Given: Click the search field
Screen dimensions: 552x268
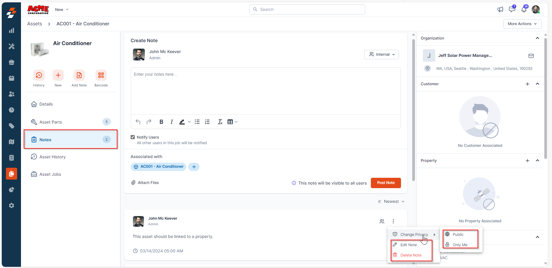Looking at the screenshot, I should click(x=307, y=9).
